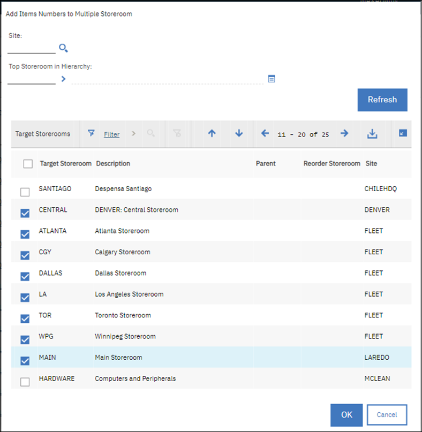Click inside the Site input field
The width and height of the screenshot is (422, 432).
point(29,48)
